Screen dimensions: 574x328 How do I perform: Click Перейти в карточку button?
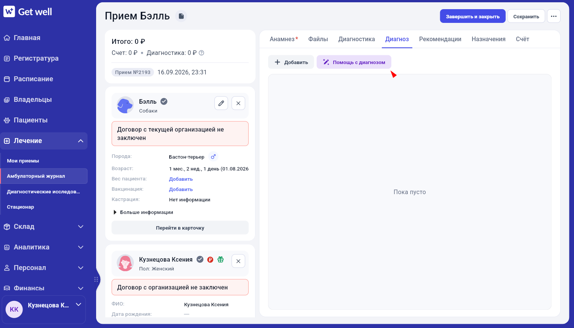click(180, 228)
